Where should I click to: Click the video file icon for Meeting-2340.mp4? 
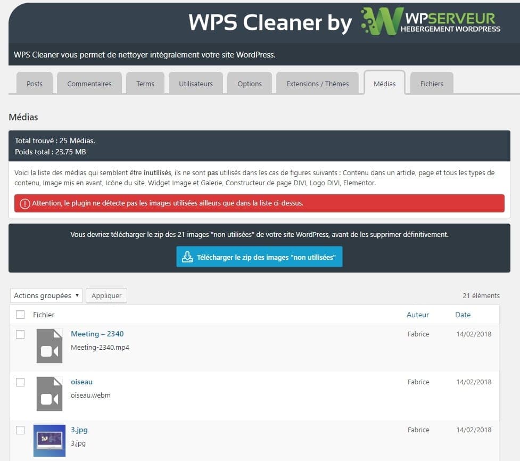49,346
